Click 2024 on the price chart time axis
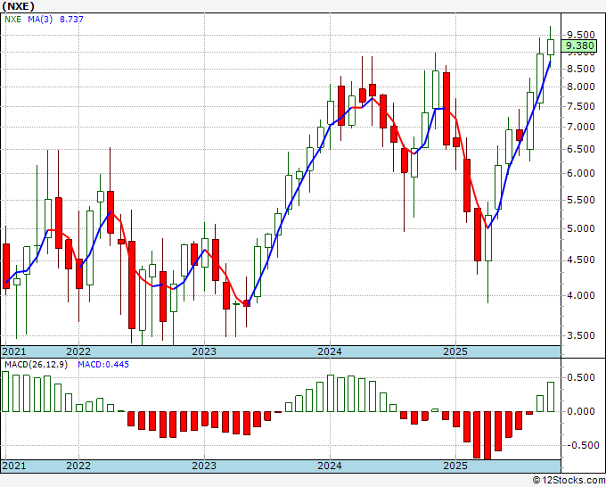 (330, 351)
